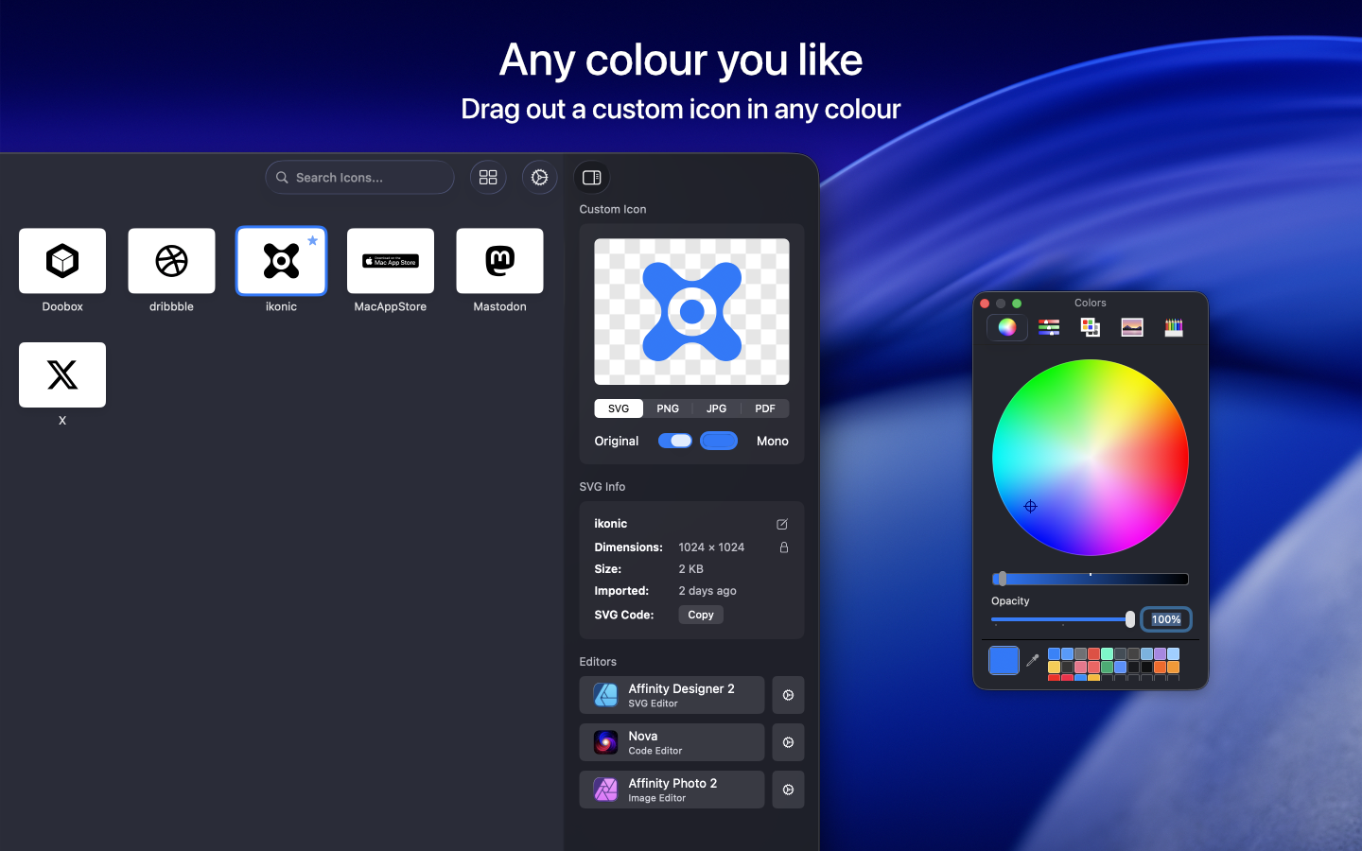The image size is (1362, 851).
Task: Select the dribbble icon tile
Action: pos(171,261)
